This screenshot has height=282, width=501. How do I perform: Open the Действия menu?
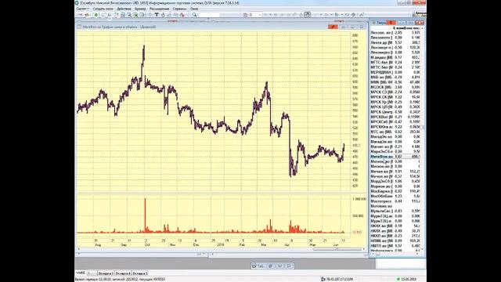pos(124,9)
